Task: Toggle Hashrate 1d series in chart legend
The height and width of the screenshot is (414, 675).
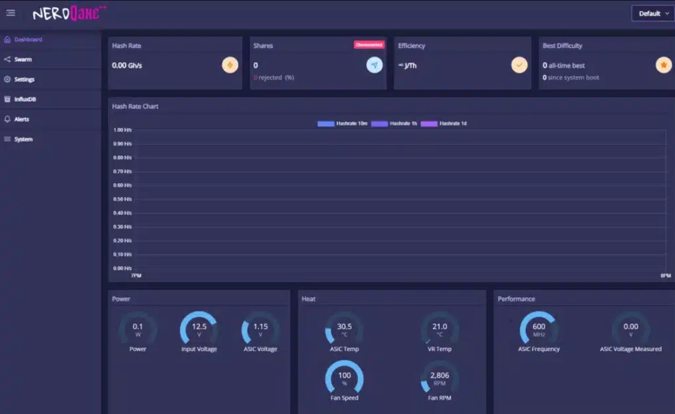Action: point(443,123)
